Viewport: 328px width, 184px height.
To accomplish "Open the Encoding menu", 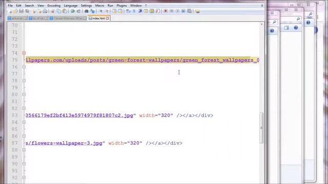I will click(54, 6).
